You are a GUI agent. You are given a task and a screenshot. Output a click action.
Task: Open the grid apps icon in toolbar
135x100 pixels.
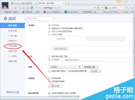28,8
